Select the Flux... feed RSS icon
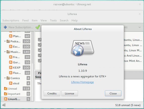The image size is (144, 109). tap(11, 73)
